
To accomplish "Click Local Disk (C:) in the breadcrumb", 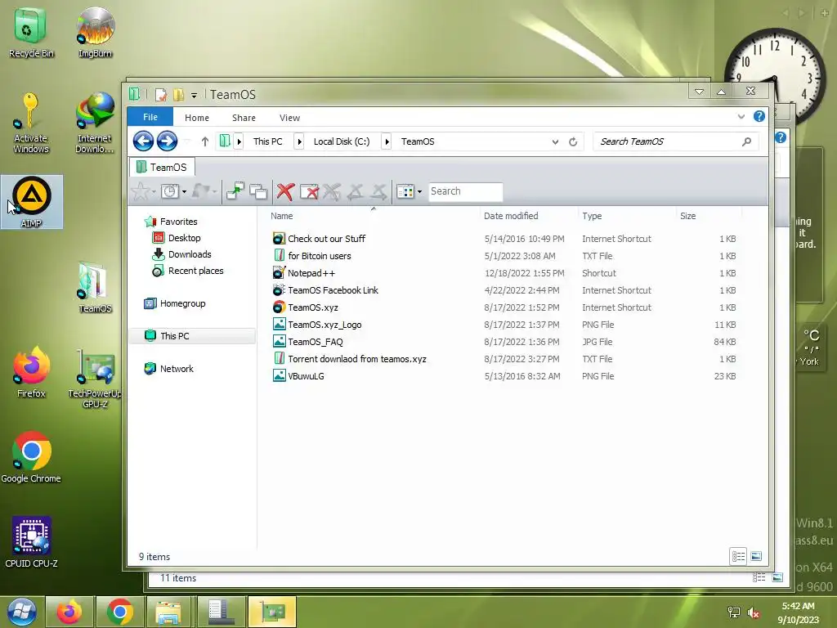I will [342, 141].
